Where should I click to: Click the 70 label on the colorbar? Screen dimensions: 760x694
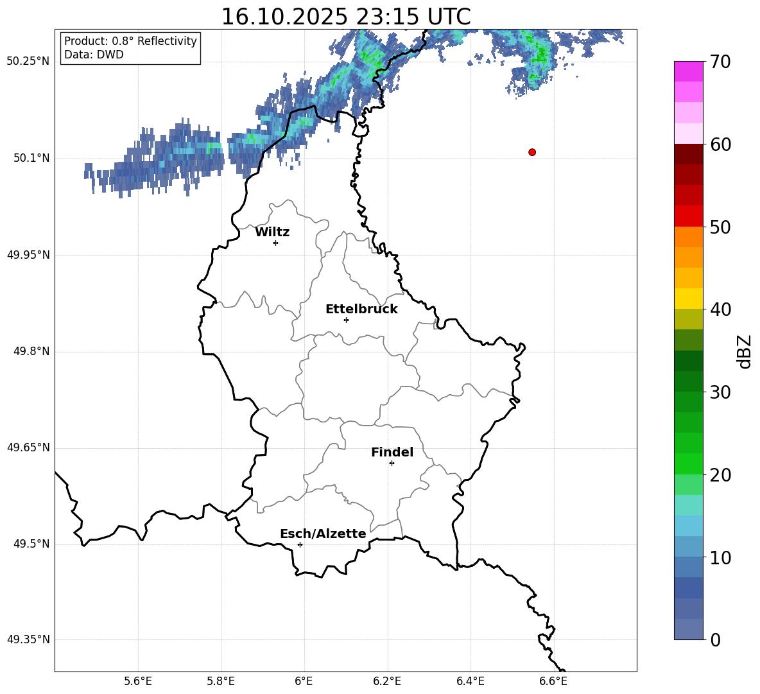pos(721,62)
